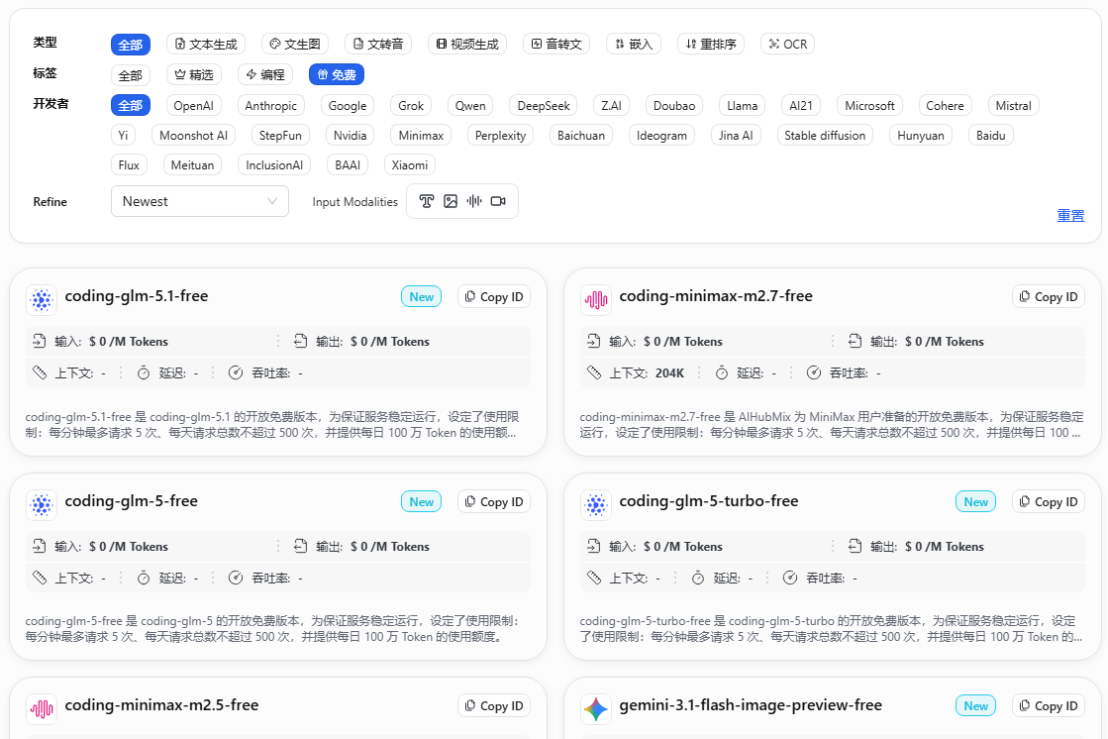Screen dimensions: 1108x739
Task: Copy ID of gemini-3.1-flash-image-preview-free
Action: point(1049,705)
